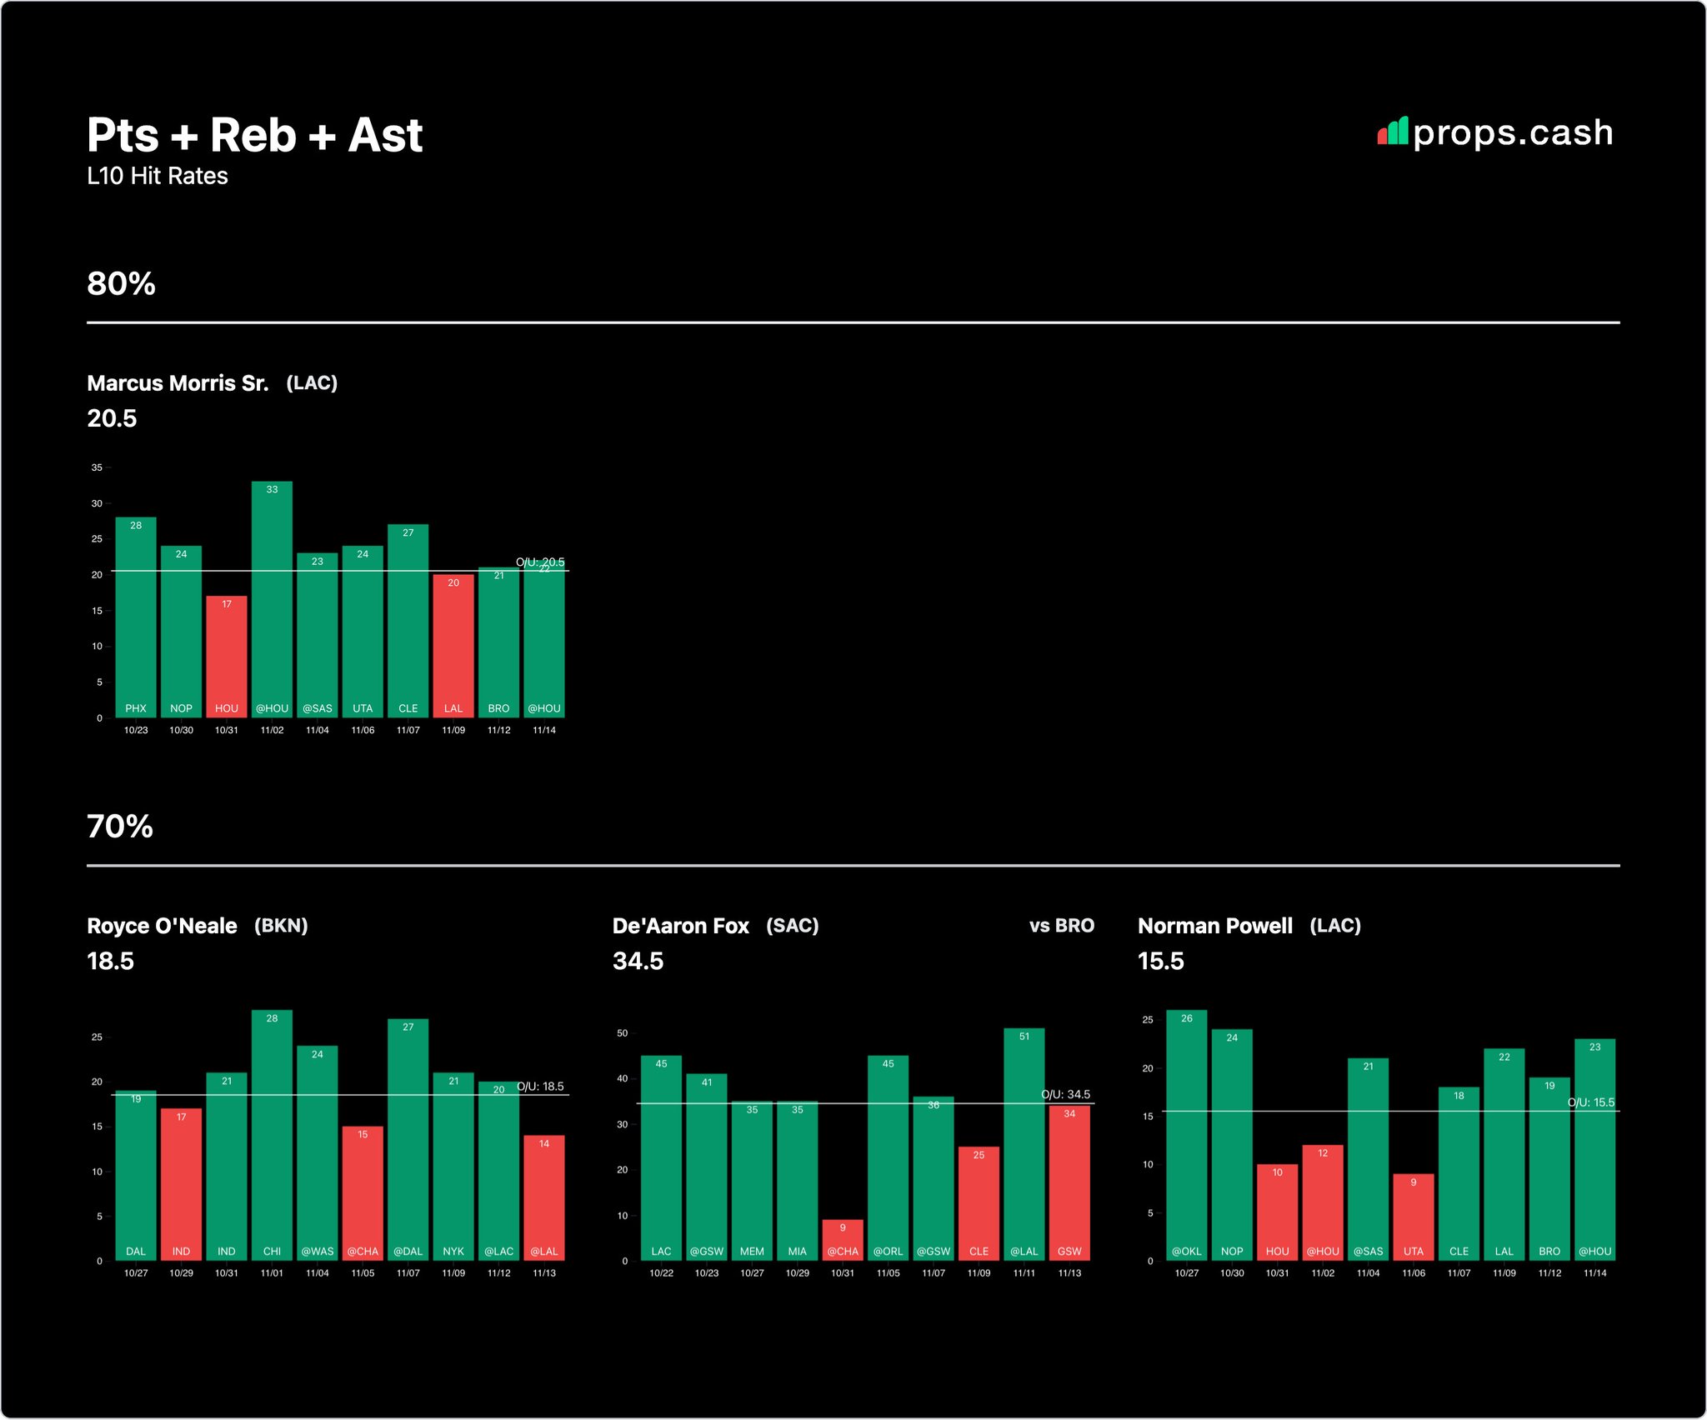The image size is (1707, 1420).
Task: Click Royce O'Neale CHI bar showing 28
Action: coord(272,1135)
